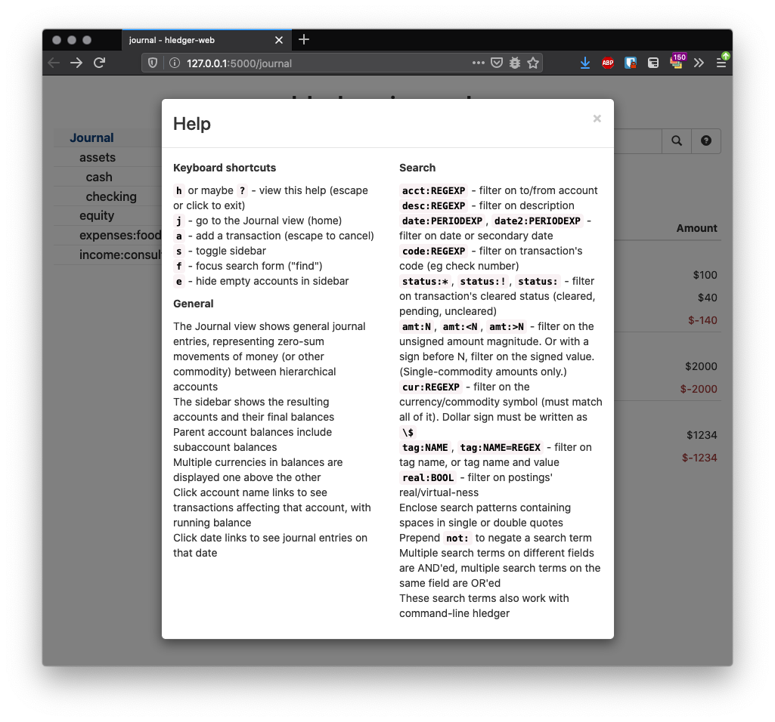Toggle the bookmark star for this page

[533, 63]
